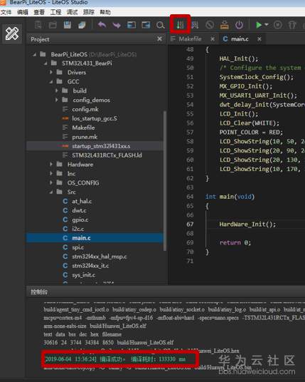Click the compile icon highlighted in red
The image size is (305, 382).
coord(181,25)
